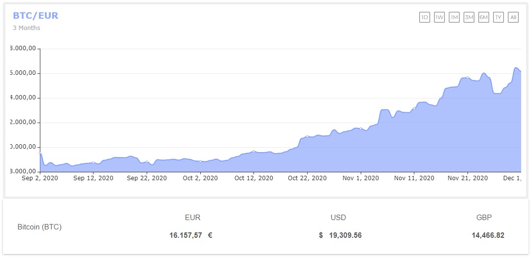Show the 1Y price history
This screenshot has height=257, width=531.
(499, 17)
